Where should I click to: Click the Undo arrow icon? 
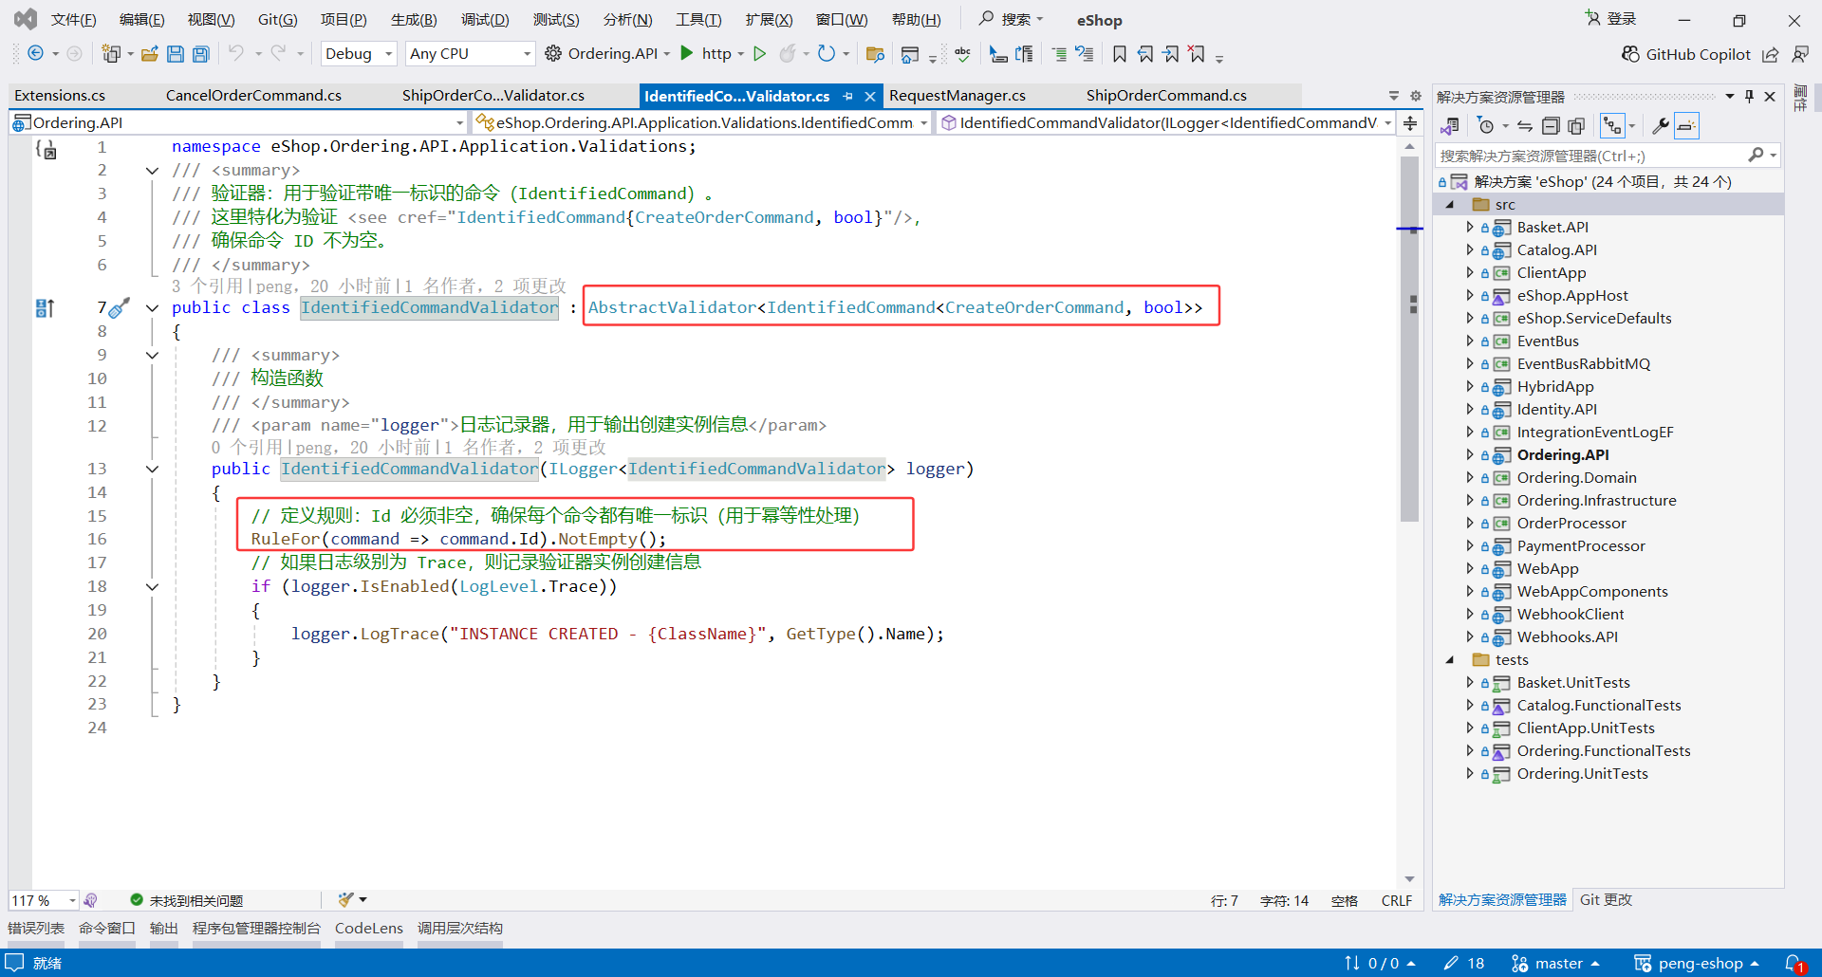(236, 54)
